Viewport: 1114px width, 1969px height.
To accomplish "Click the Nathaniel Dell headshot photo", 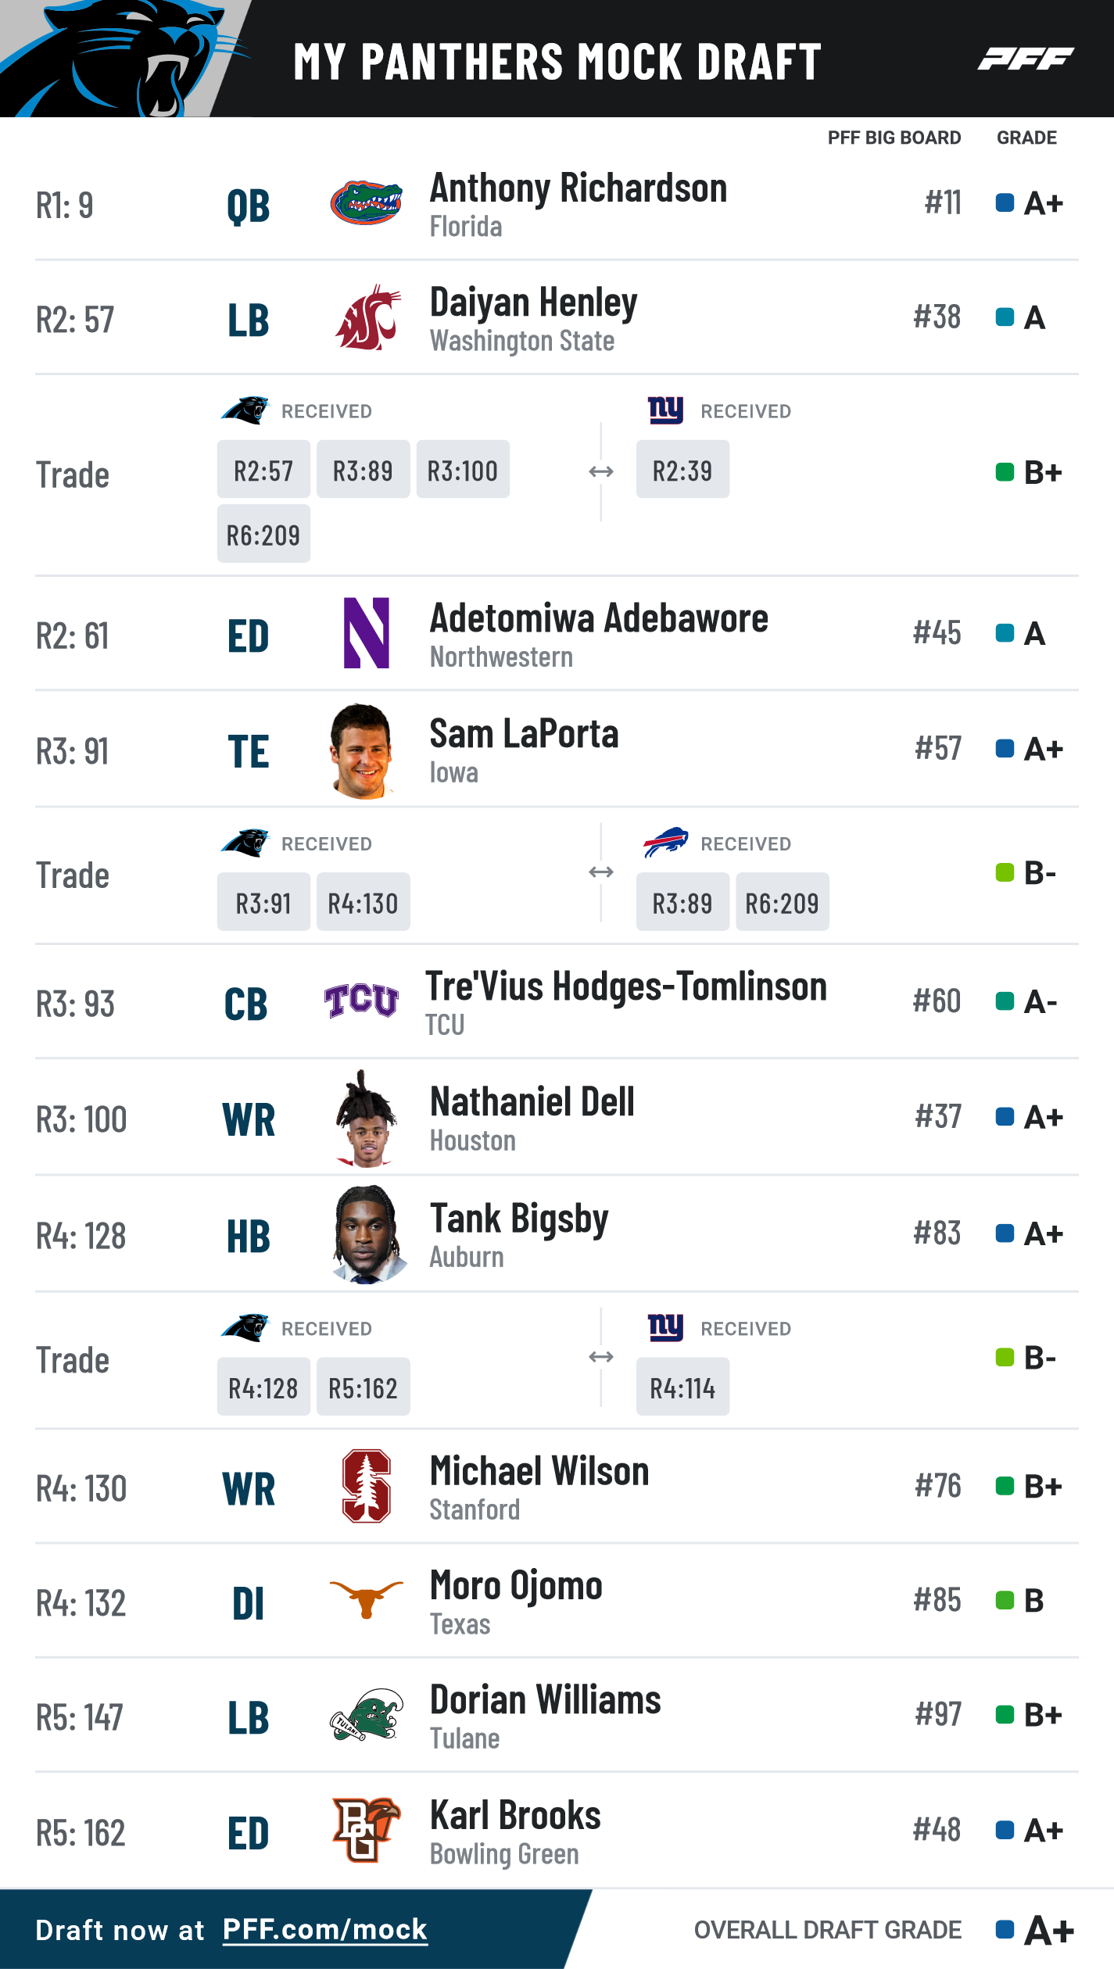I will 366,1119.
